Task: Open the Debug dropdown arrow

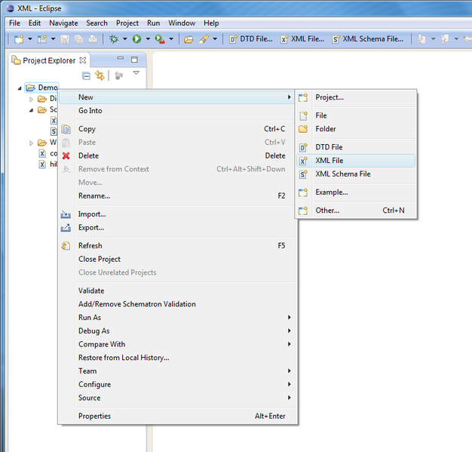Action: pyautogui.click(x=125, y=39)
